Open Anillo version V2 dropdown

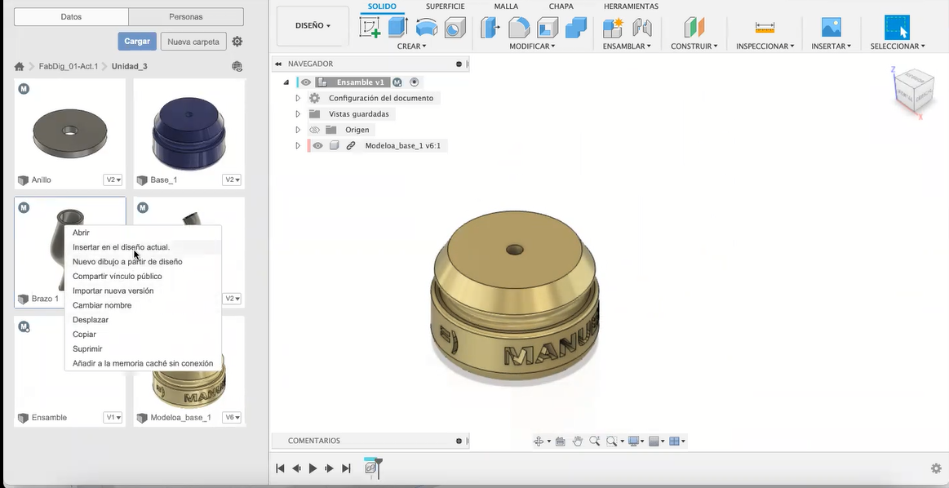click(113, 180)
